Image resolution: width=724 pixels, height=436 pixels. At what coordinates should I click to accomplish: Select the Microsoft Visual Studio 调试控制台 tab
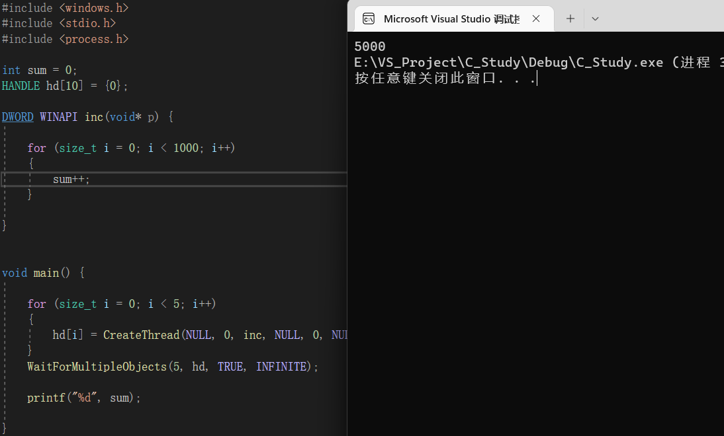click(x=453, y=18)
